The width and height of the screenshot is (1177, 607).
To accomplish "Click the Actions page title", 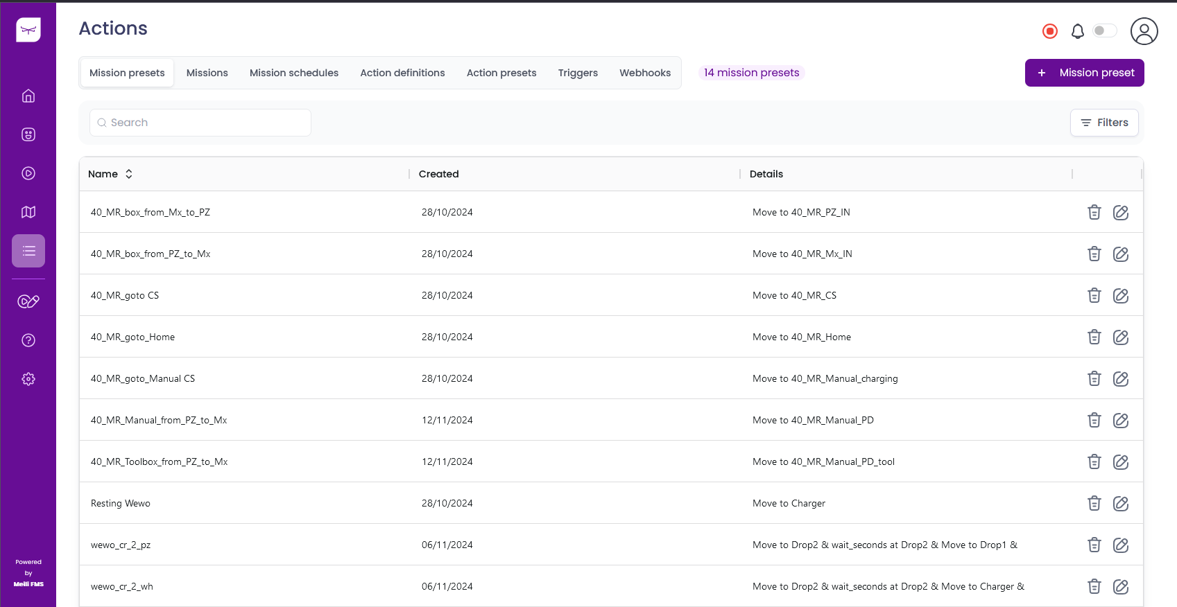I will tap(113, 28).
